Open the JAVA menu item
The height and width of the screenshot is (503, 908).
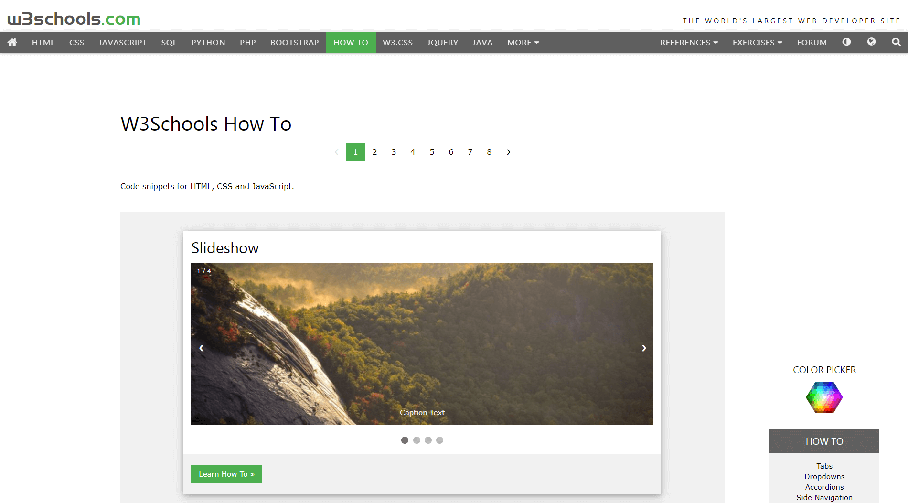coord(482,42)
